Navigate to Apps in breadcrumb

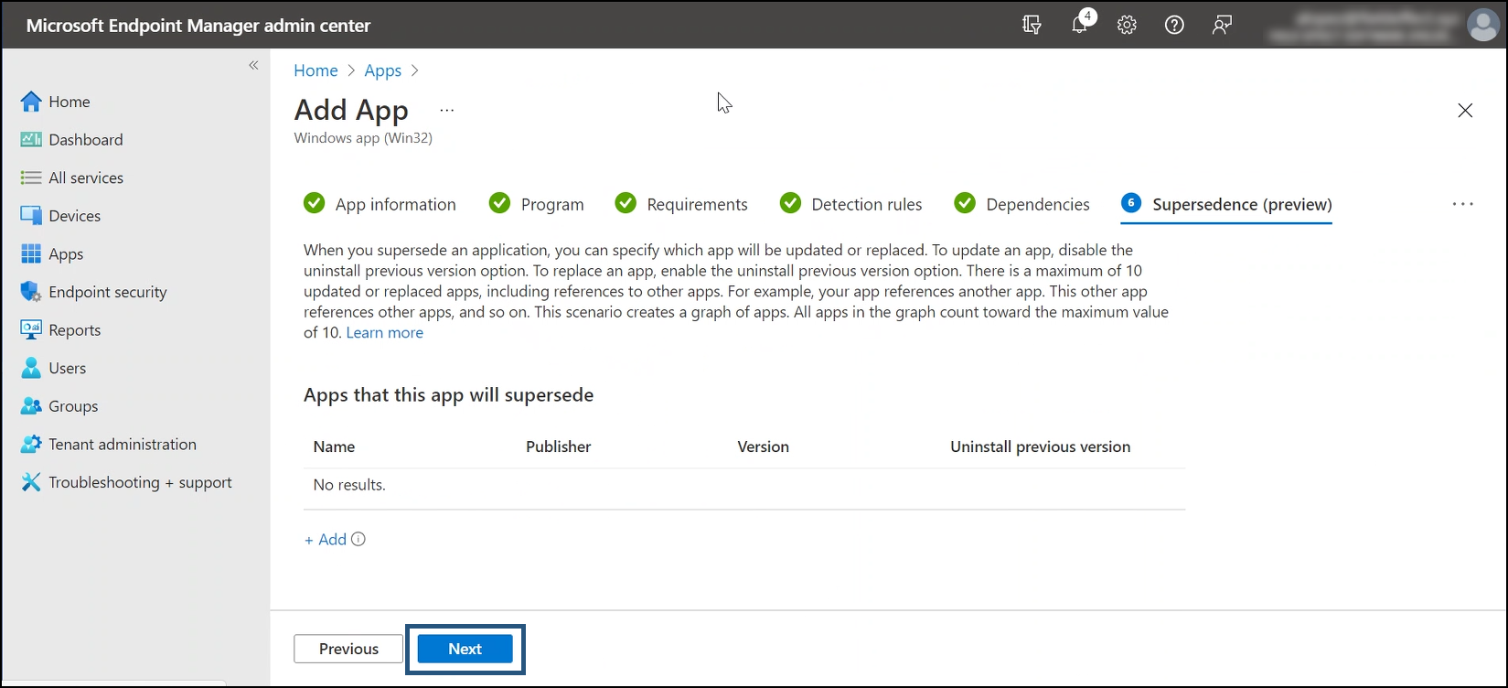(x=382, y=70)
